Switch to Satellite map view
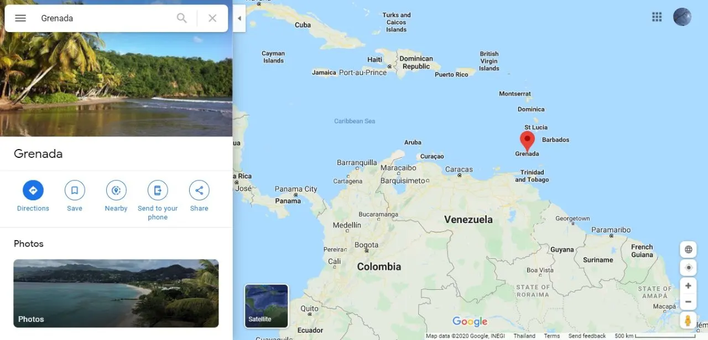Screen dimensions: 708x340 coord(267,306)
